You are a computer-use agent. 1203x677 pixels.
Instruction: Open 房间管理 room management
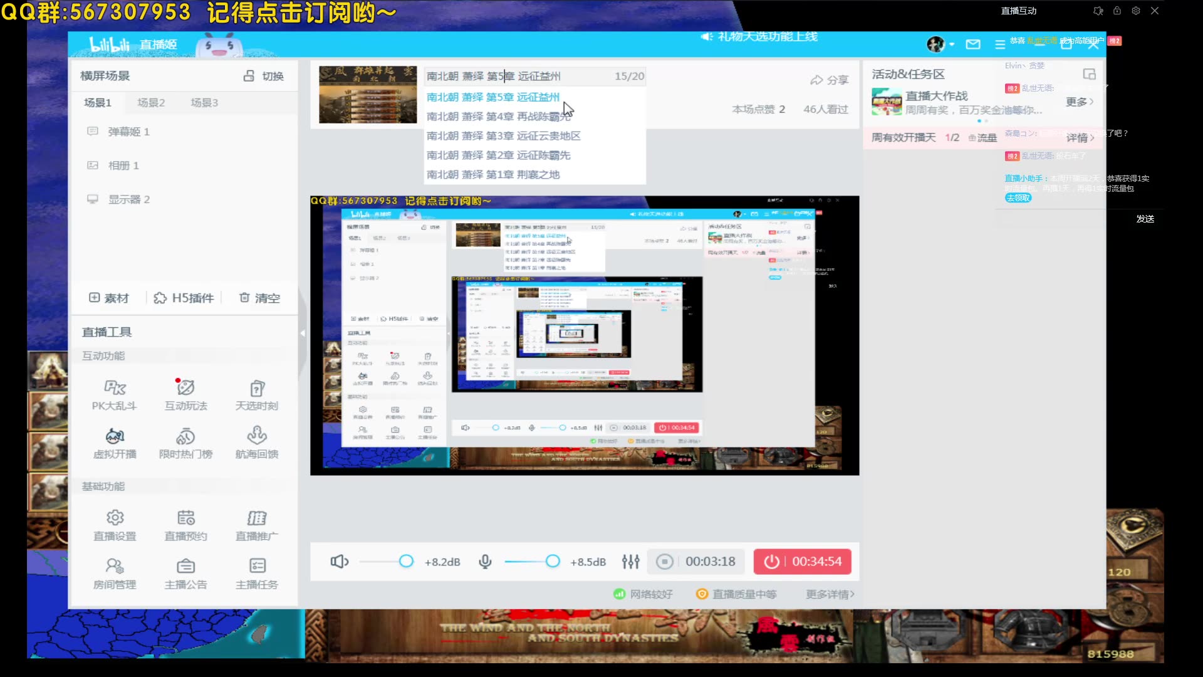(115, 574)
